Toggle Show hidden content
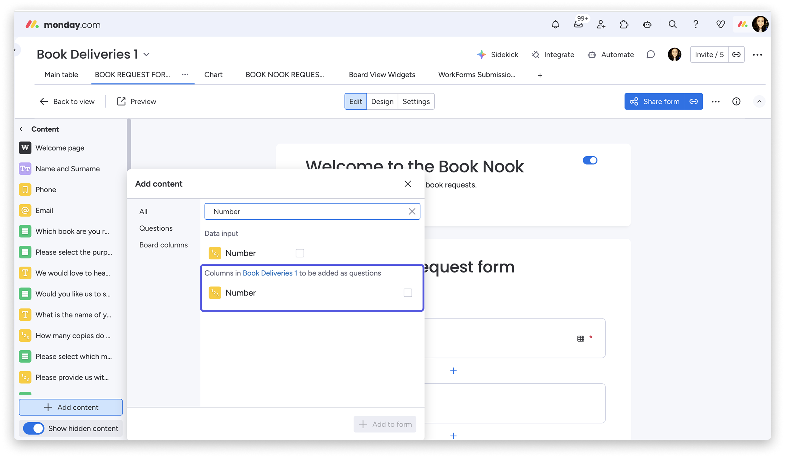Screen dimensions: 785x456 pos(34,428)
